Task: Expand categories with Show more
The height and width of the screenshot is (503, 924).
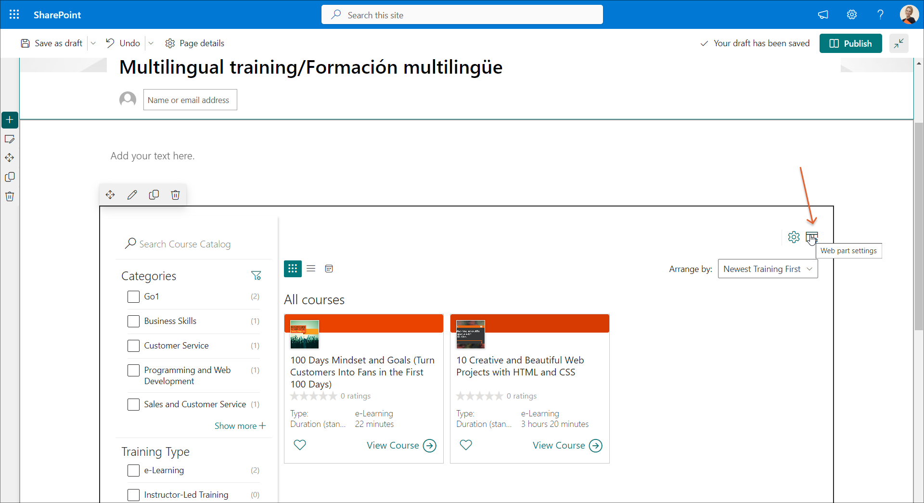Action: pyautogui.click(x=240, y=426)
